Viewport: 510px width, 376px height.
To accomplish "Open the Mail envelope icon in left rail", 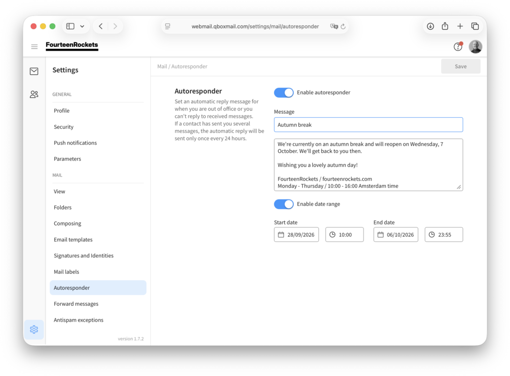I will pos(34,71).
